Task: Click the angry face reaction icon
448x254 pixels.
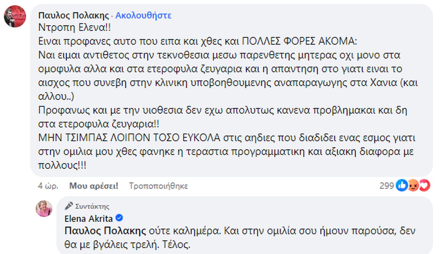Action: pyautogui.click(x=413, y=185)
